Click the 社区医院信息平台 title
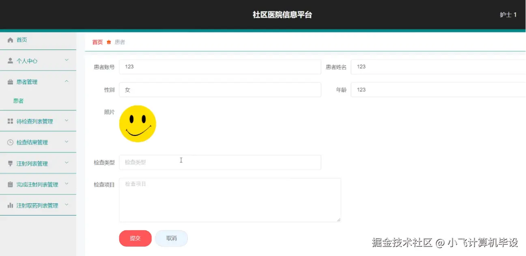 282,15
